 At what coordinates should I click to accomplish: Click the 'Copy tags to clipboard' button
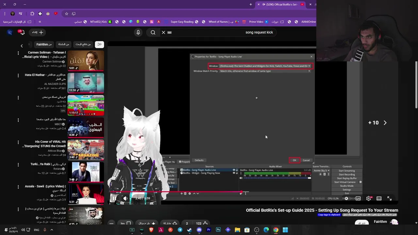coord(329,215)
